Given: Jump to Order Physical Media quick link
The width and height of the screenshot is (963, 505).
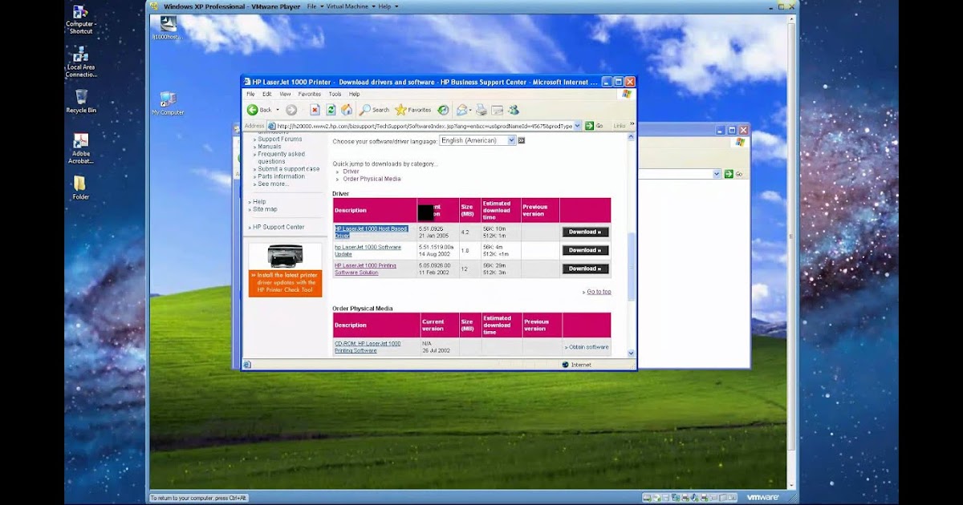Looking at the screenshot, I should click(x=372, y=179).
